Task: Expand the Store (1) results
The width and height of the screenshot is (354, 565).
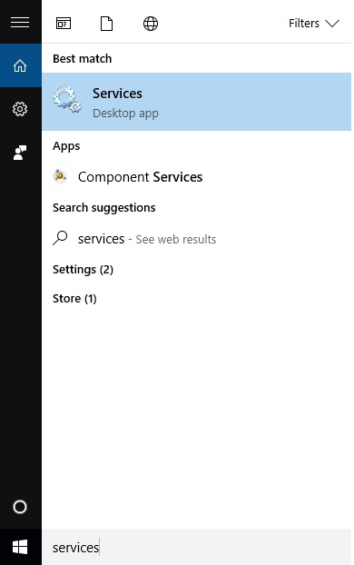Action: pyautogui.click(x=74, y=298)
